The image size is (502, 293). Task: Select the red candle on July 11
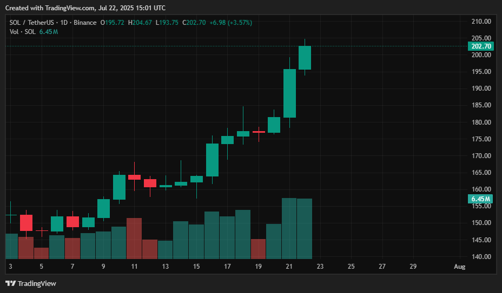click(x=134, y=177)
